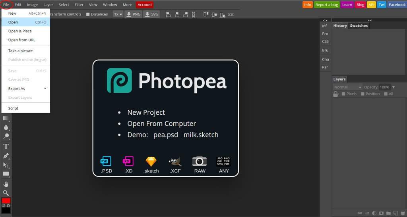The height and width of the screenshot is (217, 407).
Task: Click the delete layer trash icon
Action: 403,213
